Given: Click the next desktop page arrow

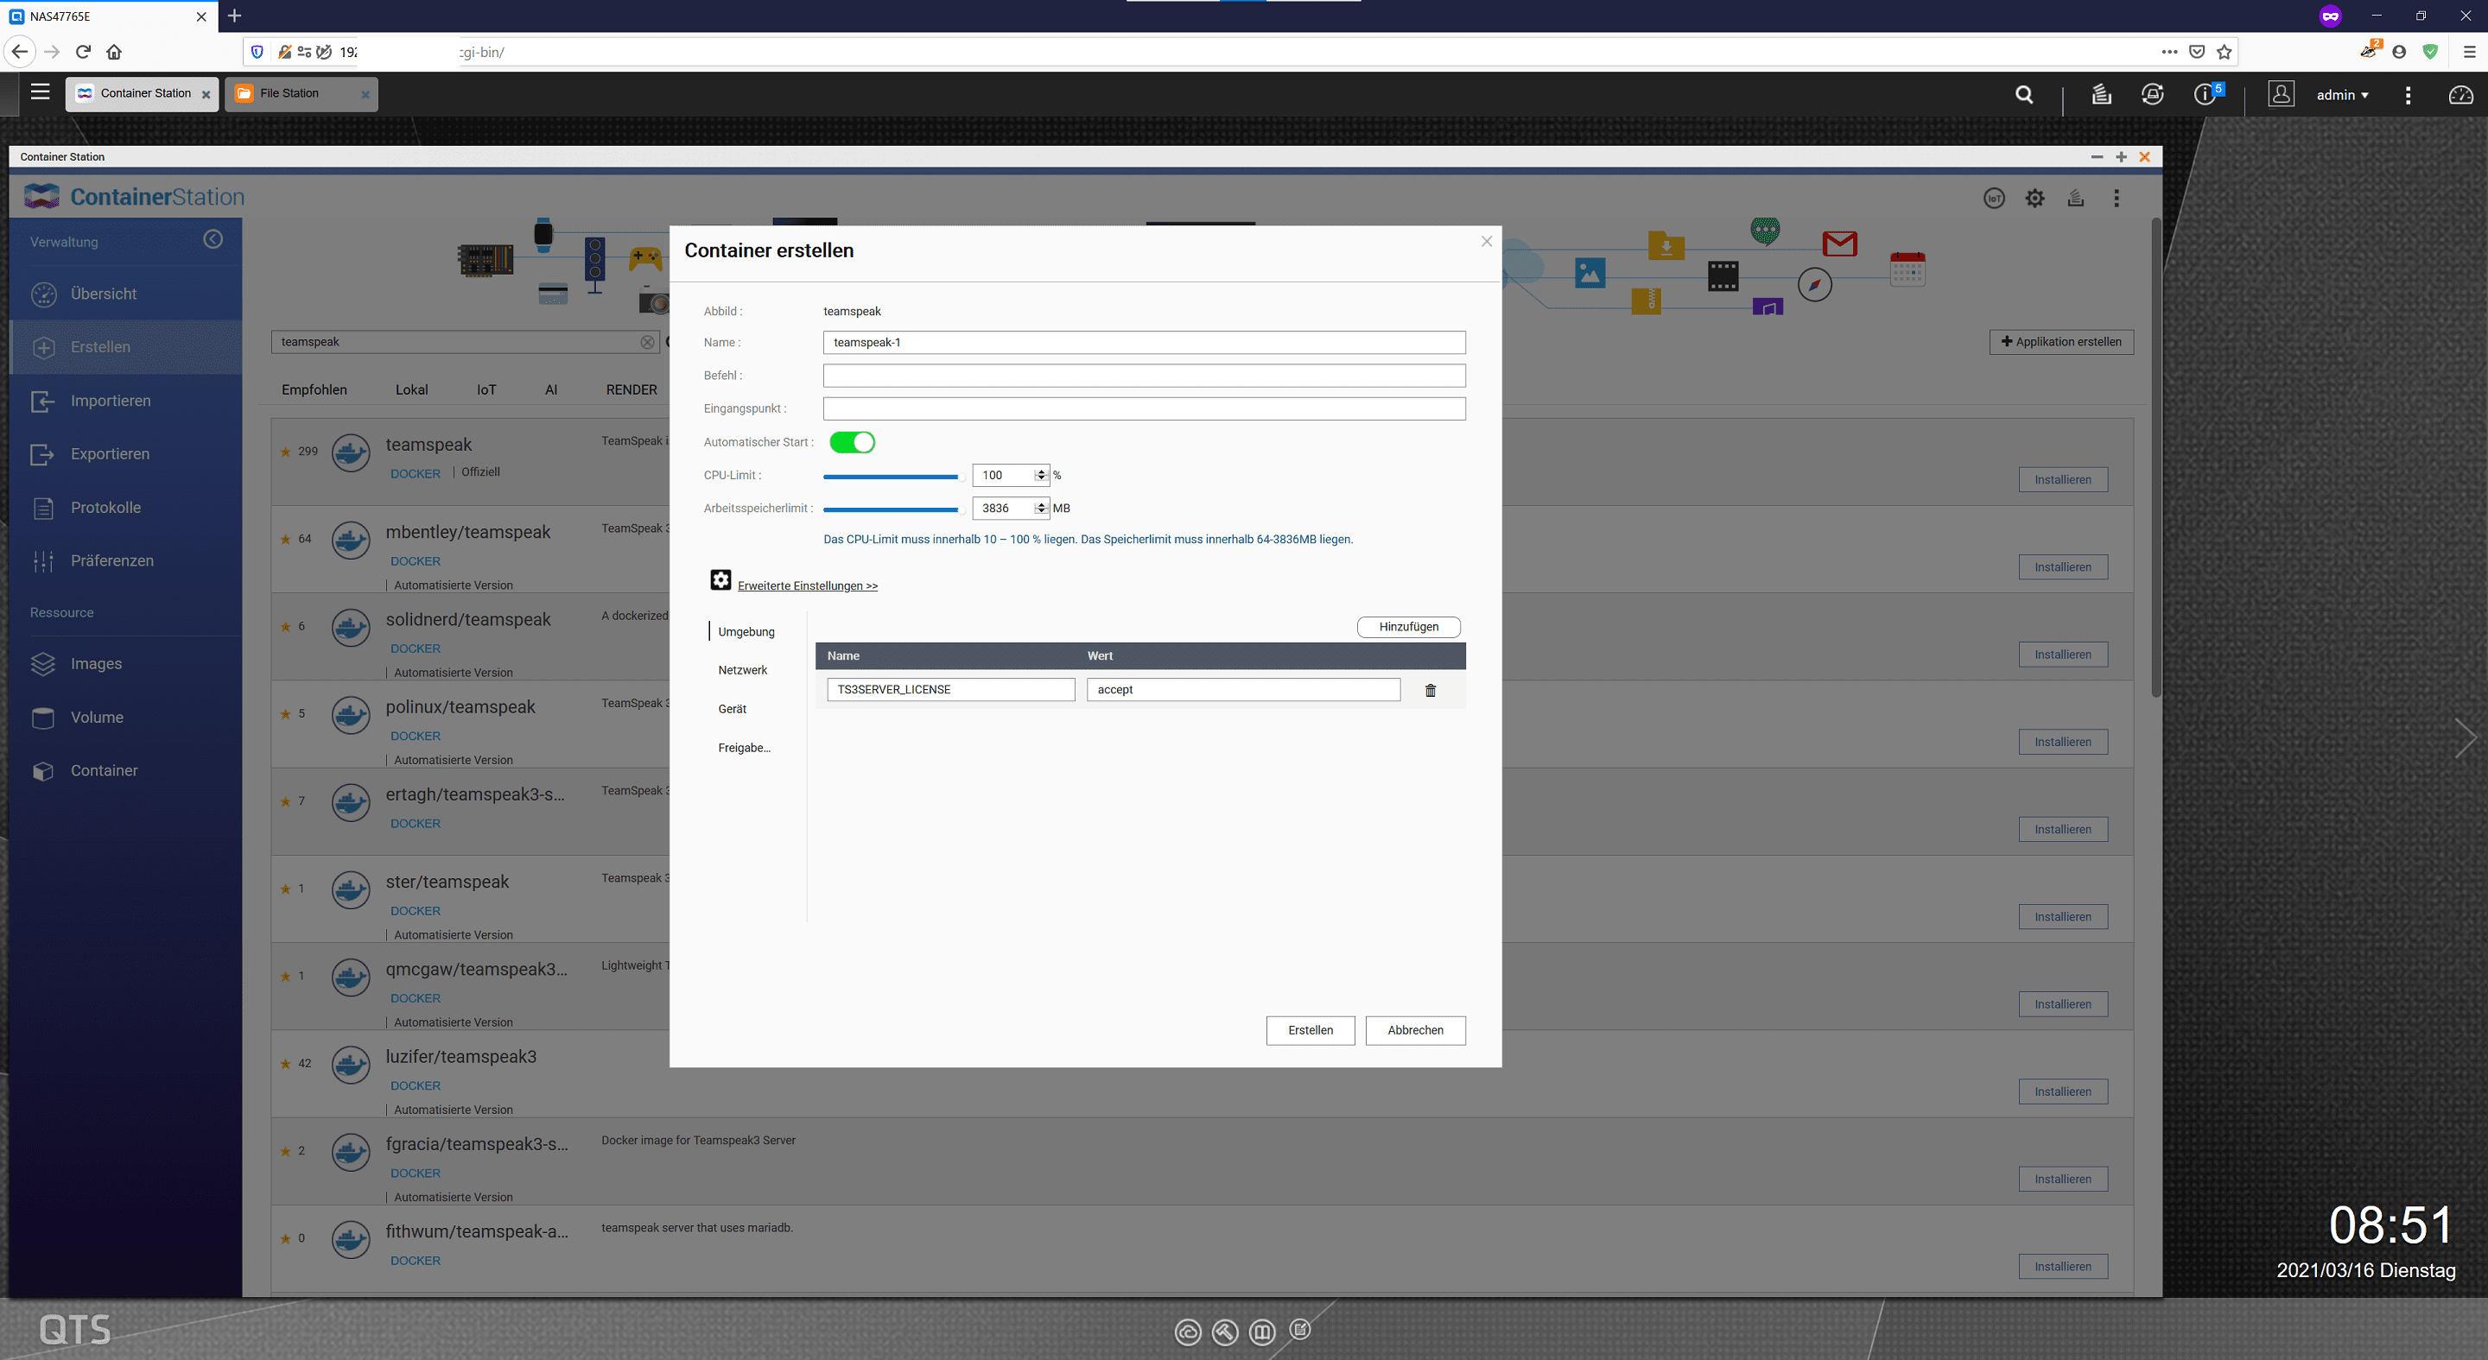Looking at the screenshot, I should (2466, 738).
